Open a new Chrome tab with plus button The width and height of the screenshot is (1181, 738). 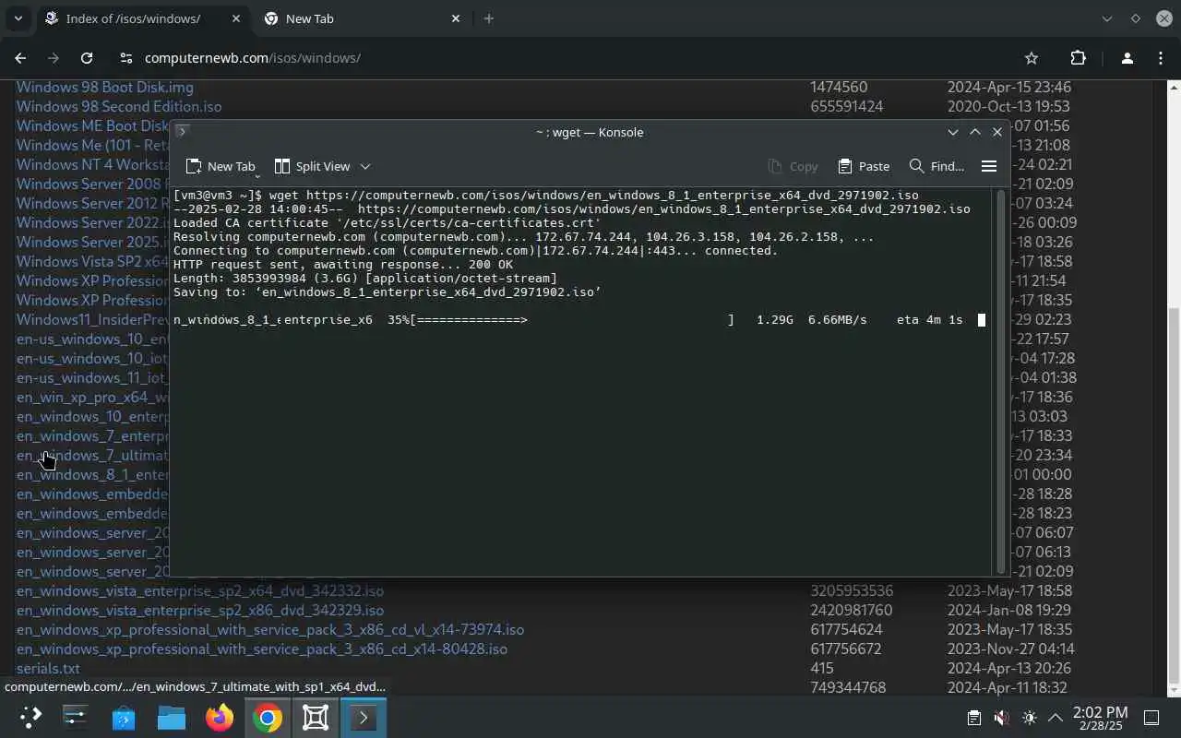(488, 18)
